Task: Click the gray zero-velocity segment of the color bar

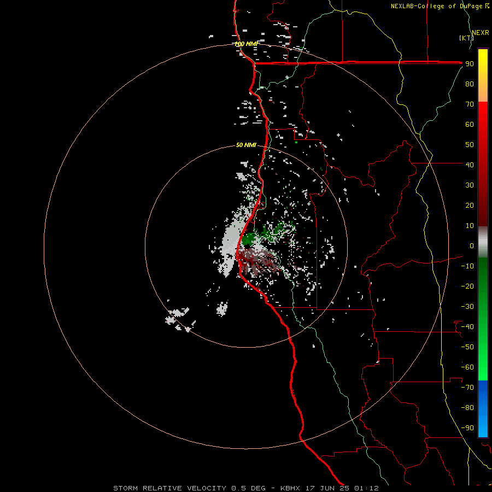Action: pyautogui.click(x=483, y=242)
